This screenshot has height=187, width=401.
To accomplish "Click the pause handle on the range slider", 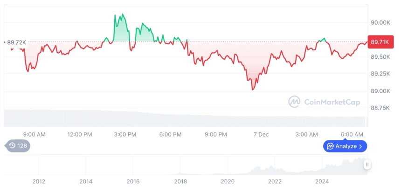I will (367, 164).
